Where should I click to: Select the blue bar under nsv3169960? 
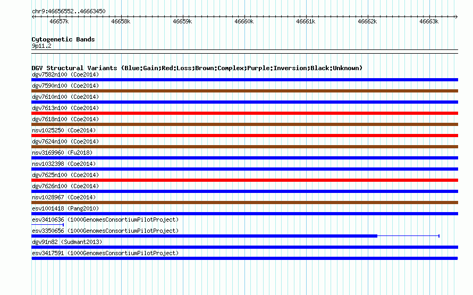pos(244,158)
